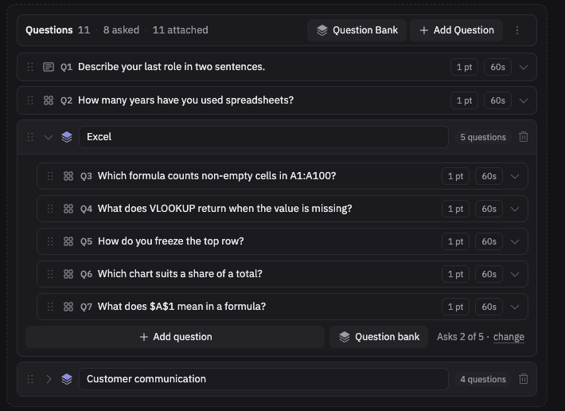Click the 11 attached header label
Image resolution: width=565 pixels, height=411 pixels.
tap(180, 30)
